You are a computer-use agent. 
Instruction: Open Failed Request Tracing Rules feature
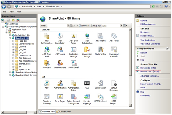[x=73, y=99]
